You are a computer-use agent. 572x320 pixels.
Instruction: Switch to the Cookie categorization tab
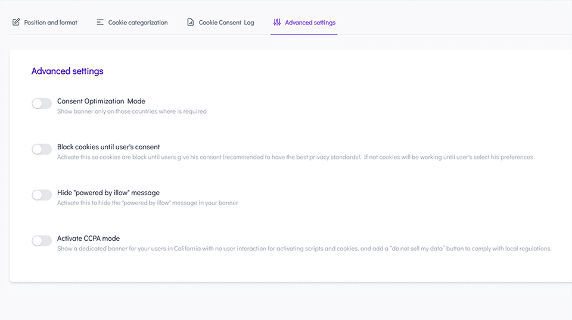coord(138,23)
